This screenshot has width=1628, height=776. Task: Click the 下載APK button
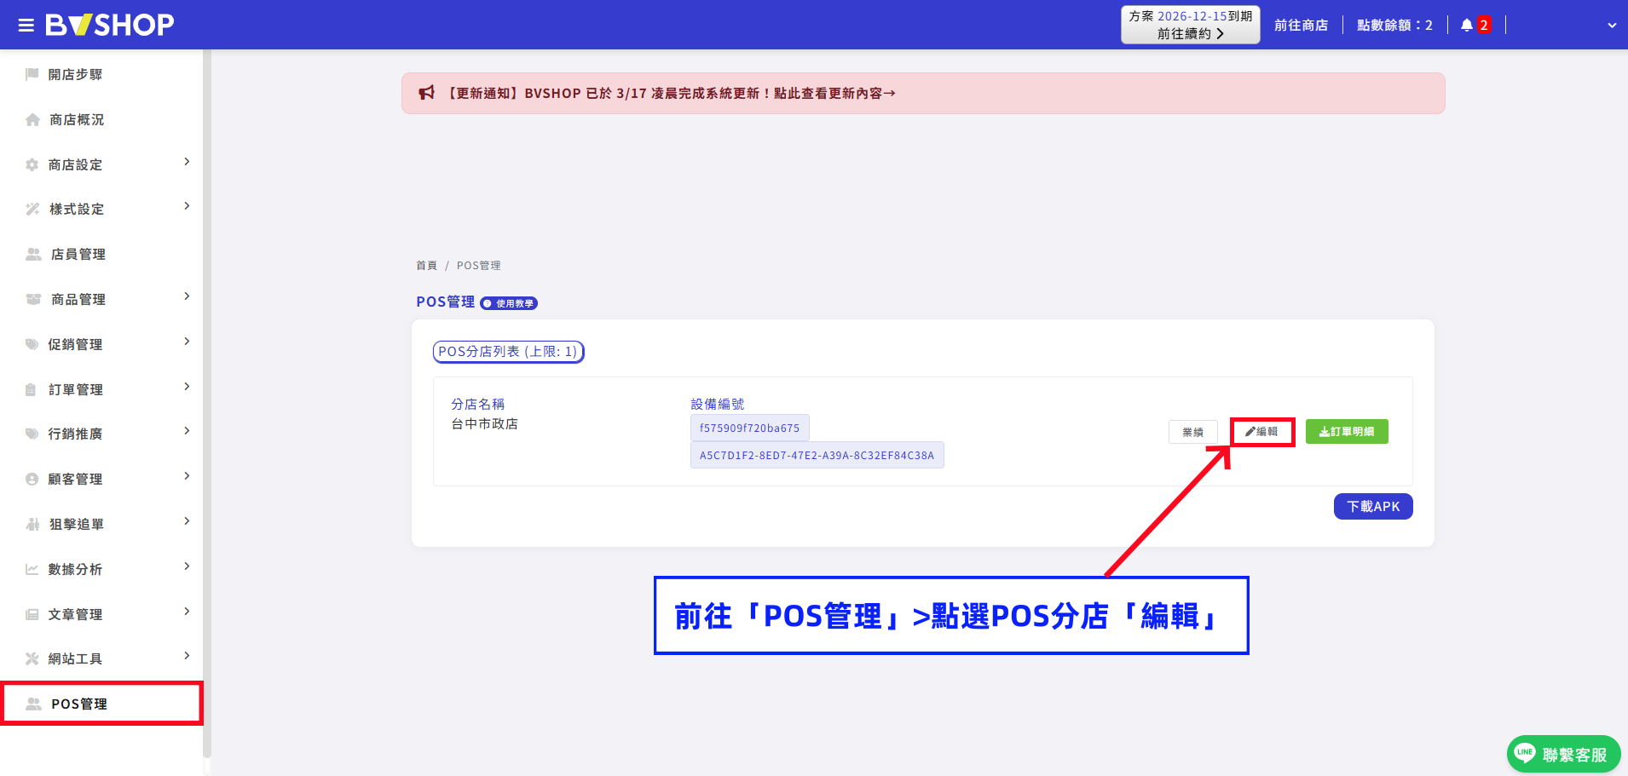1373,506
